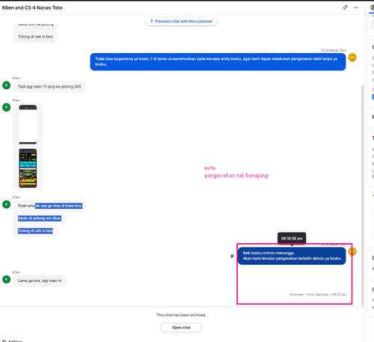This screenshot has width=374, height=342.
Task: Click message 'Lama ga bos..lagi main ni'
Action: click(x=40, y=281)
